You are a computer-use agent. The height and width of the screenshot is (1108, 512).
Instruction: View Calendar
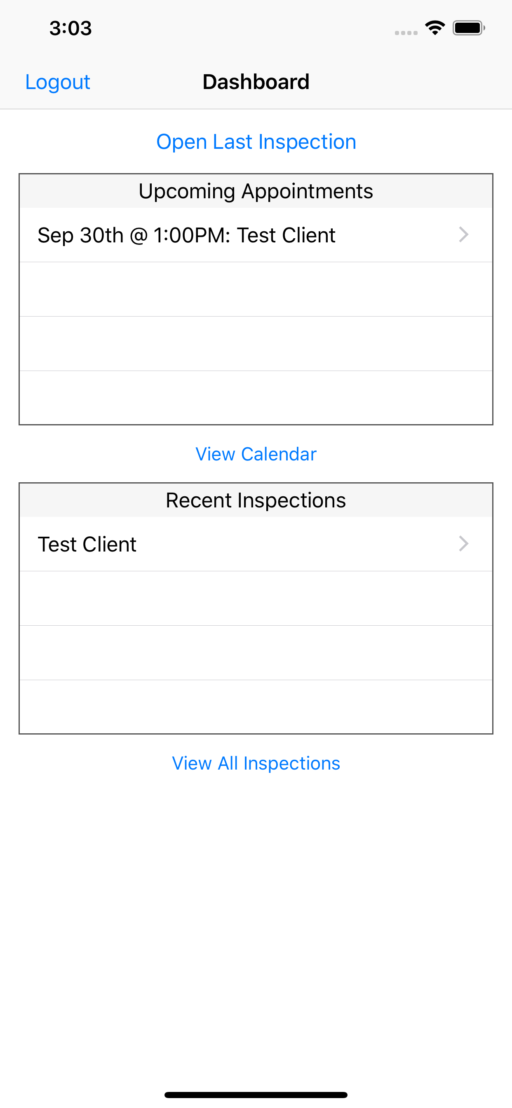point(256,454)
